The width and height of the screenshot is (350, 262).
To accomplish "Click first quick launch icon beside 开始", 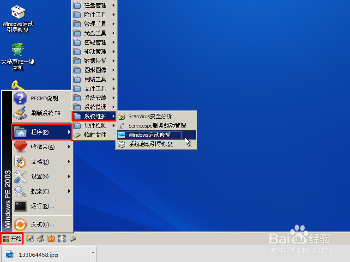I will [30, 238].
